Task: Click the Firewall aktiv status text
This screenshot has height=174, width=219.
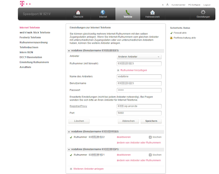Action: click(x=180, y=33)
